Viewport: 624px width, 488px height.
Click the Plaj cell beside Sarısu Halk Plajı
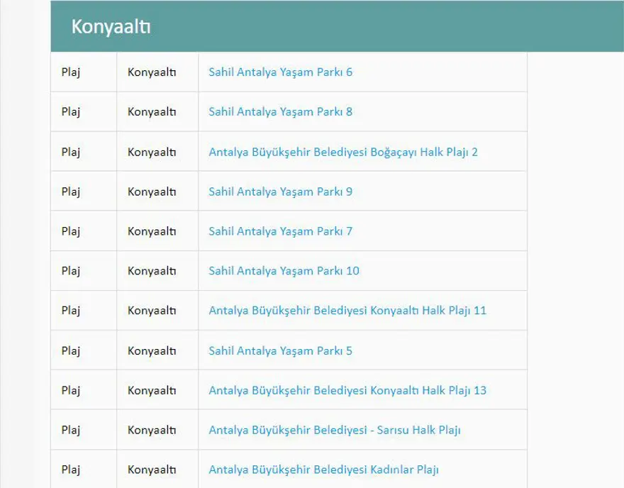69,429
